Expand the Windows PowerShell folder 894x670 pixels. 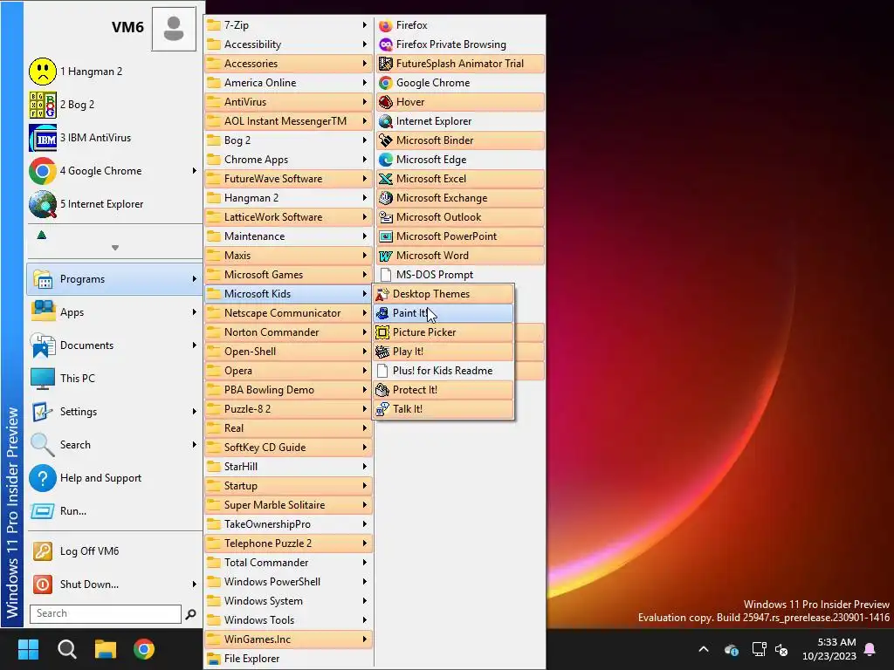(288, 582)
